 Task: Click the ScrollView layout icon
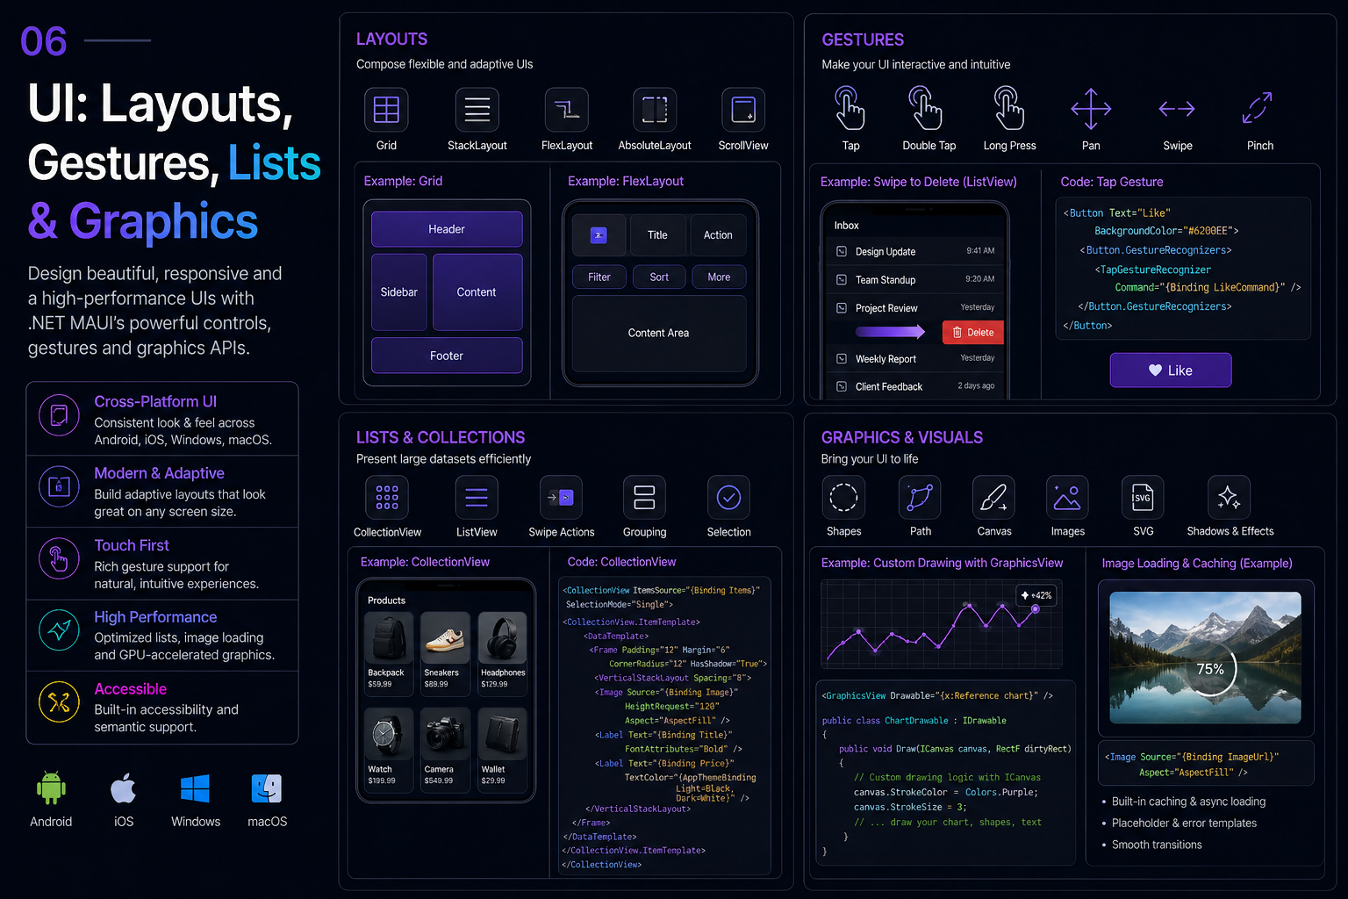742,109
